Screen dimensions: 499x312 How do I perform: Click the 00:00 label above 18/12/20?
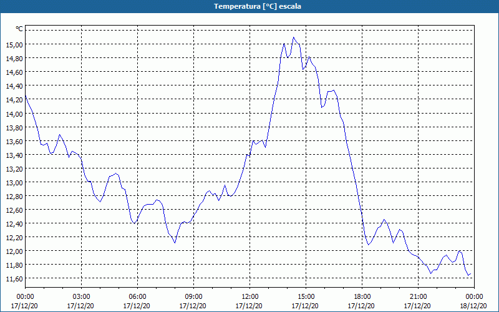point(474,297)
